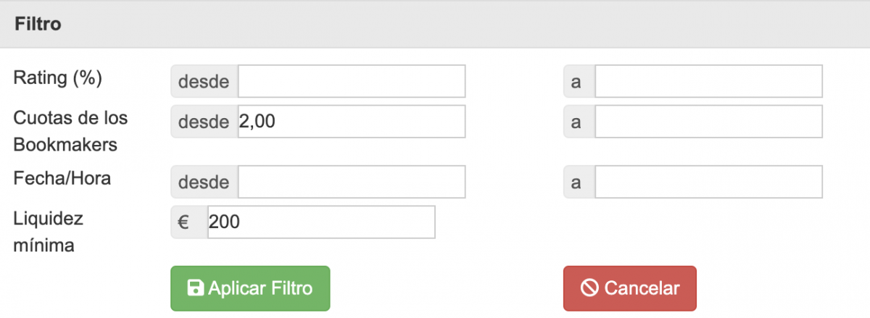Click the euro symbol beside Liquidez mínima
Viewport: 870px width, 318px height.
click(x=183, y=222)
